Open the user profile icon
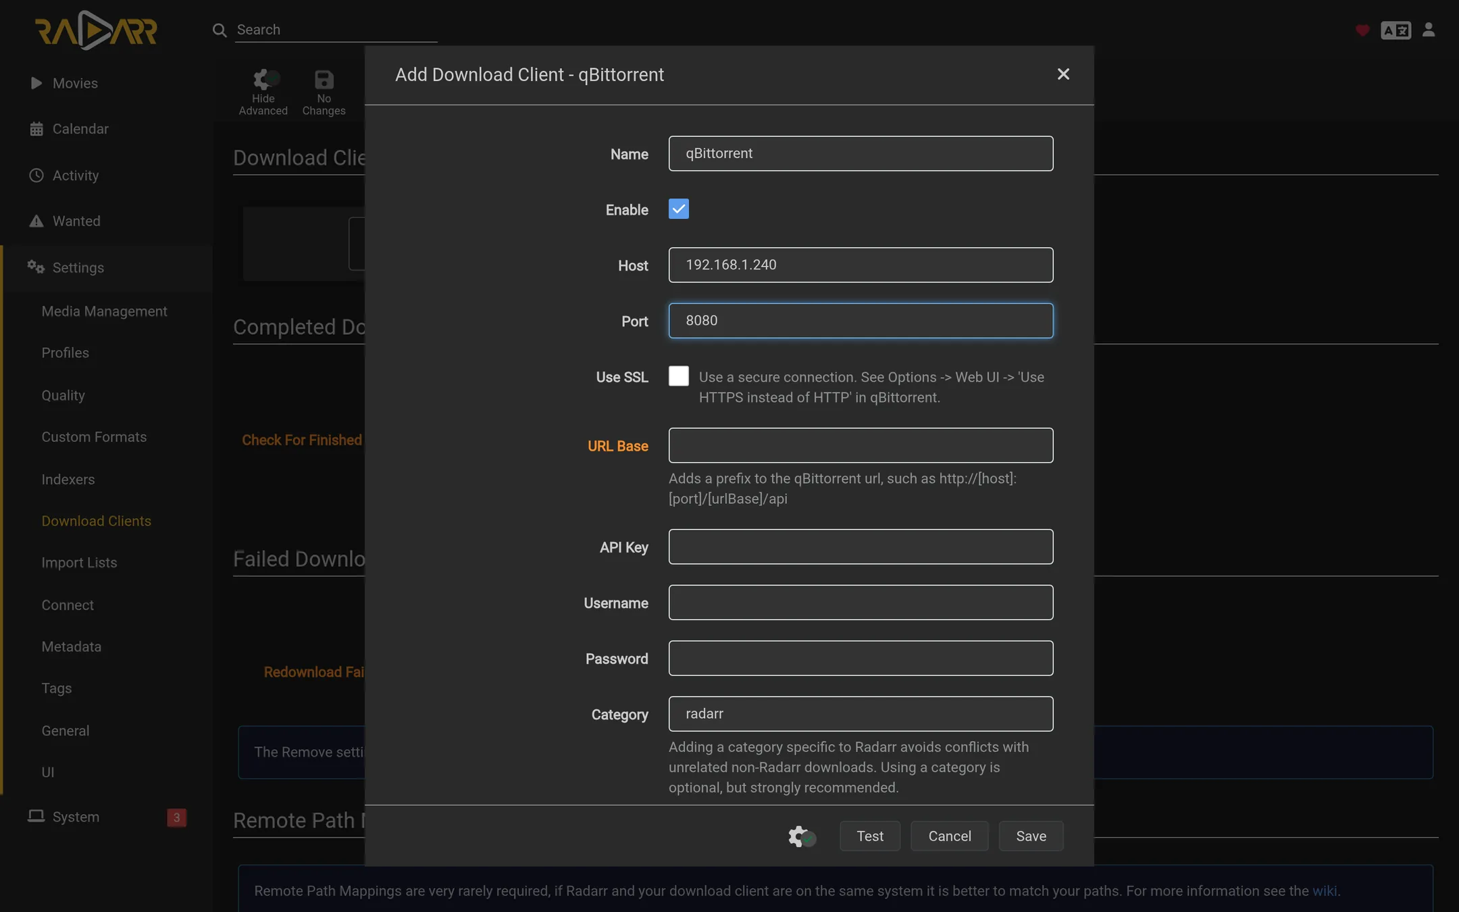The image size is (1459, 912). (1428, 30)
